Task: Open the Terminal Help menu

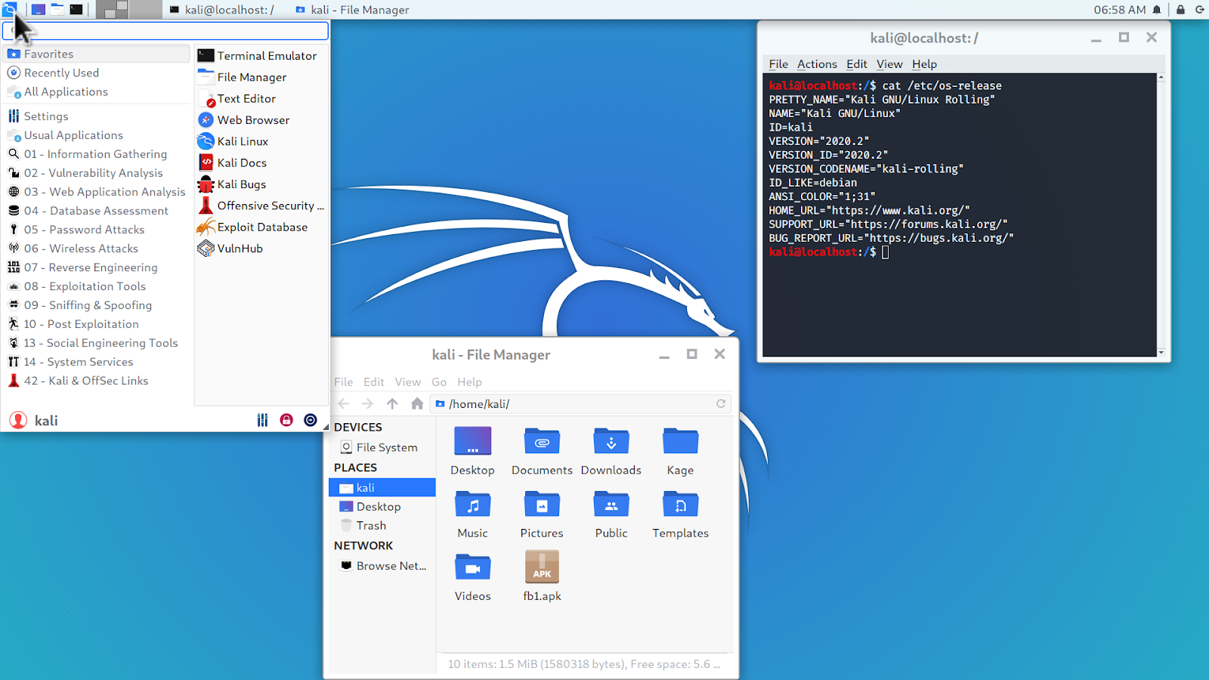Action: [x=924, y=64]
